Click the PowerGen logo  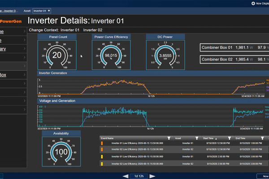[12, 21]
